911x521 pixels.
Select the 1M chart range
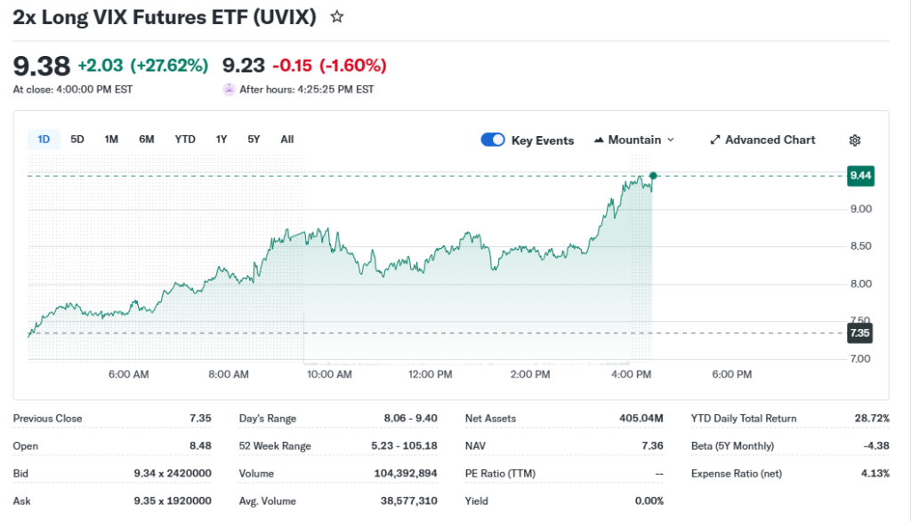click(111, 140)
